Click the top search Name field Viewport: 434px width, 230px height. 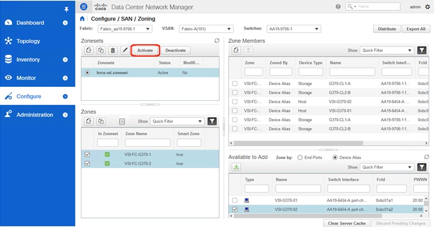[372, 7]
